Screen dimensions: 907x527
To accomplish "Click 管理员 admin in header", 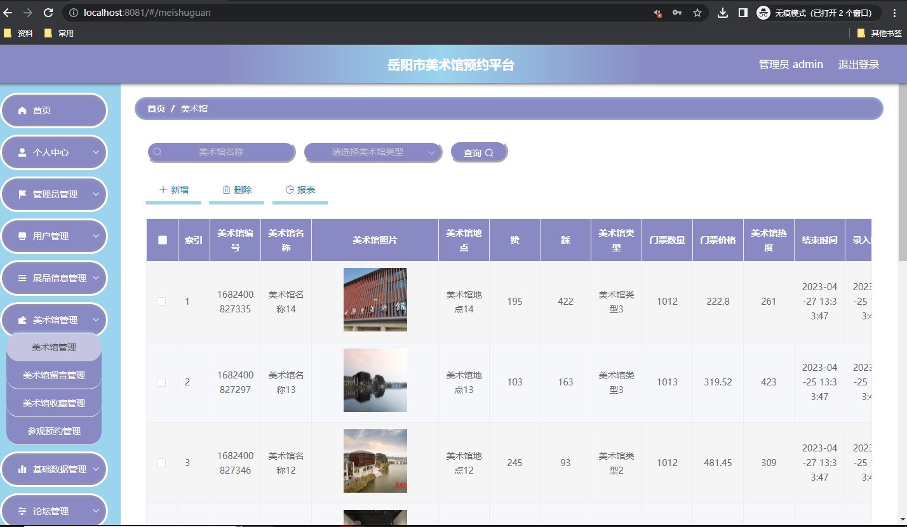I will click(x=791, y=64).
